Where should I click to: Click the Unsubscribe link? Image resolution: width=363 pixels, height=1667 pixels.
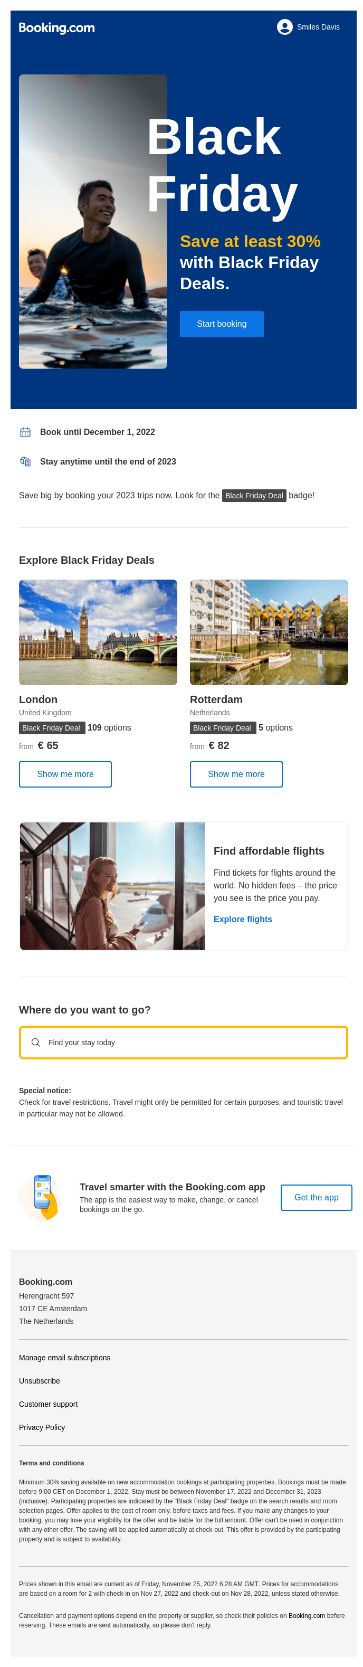click(40, 1381)
